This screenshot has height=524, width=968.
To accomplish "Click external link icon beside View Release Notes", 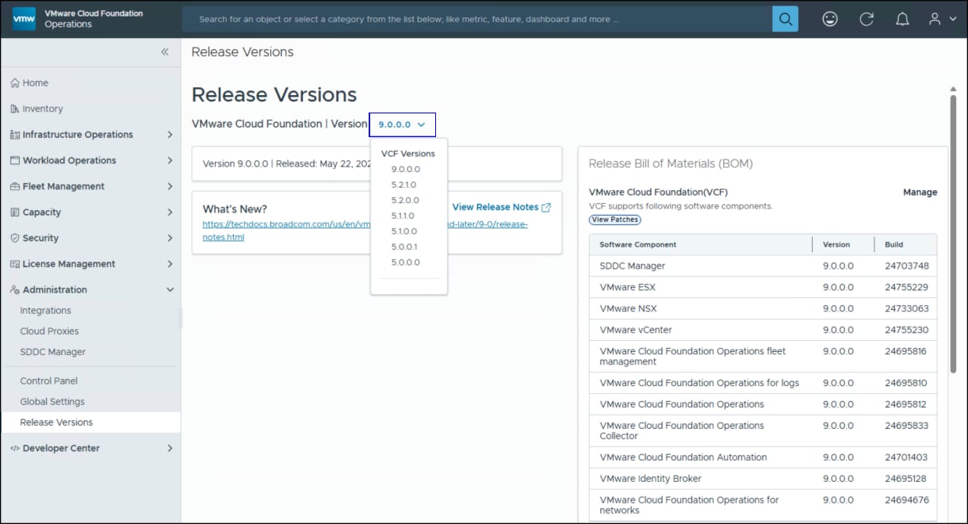I will [x=545, y=208].
